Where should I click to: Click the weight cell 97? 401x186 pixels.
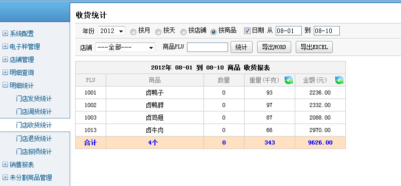pyautogui.click(x=270, y=105)
